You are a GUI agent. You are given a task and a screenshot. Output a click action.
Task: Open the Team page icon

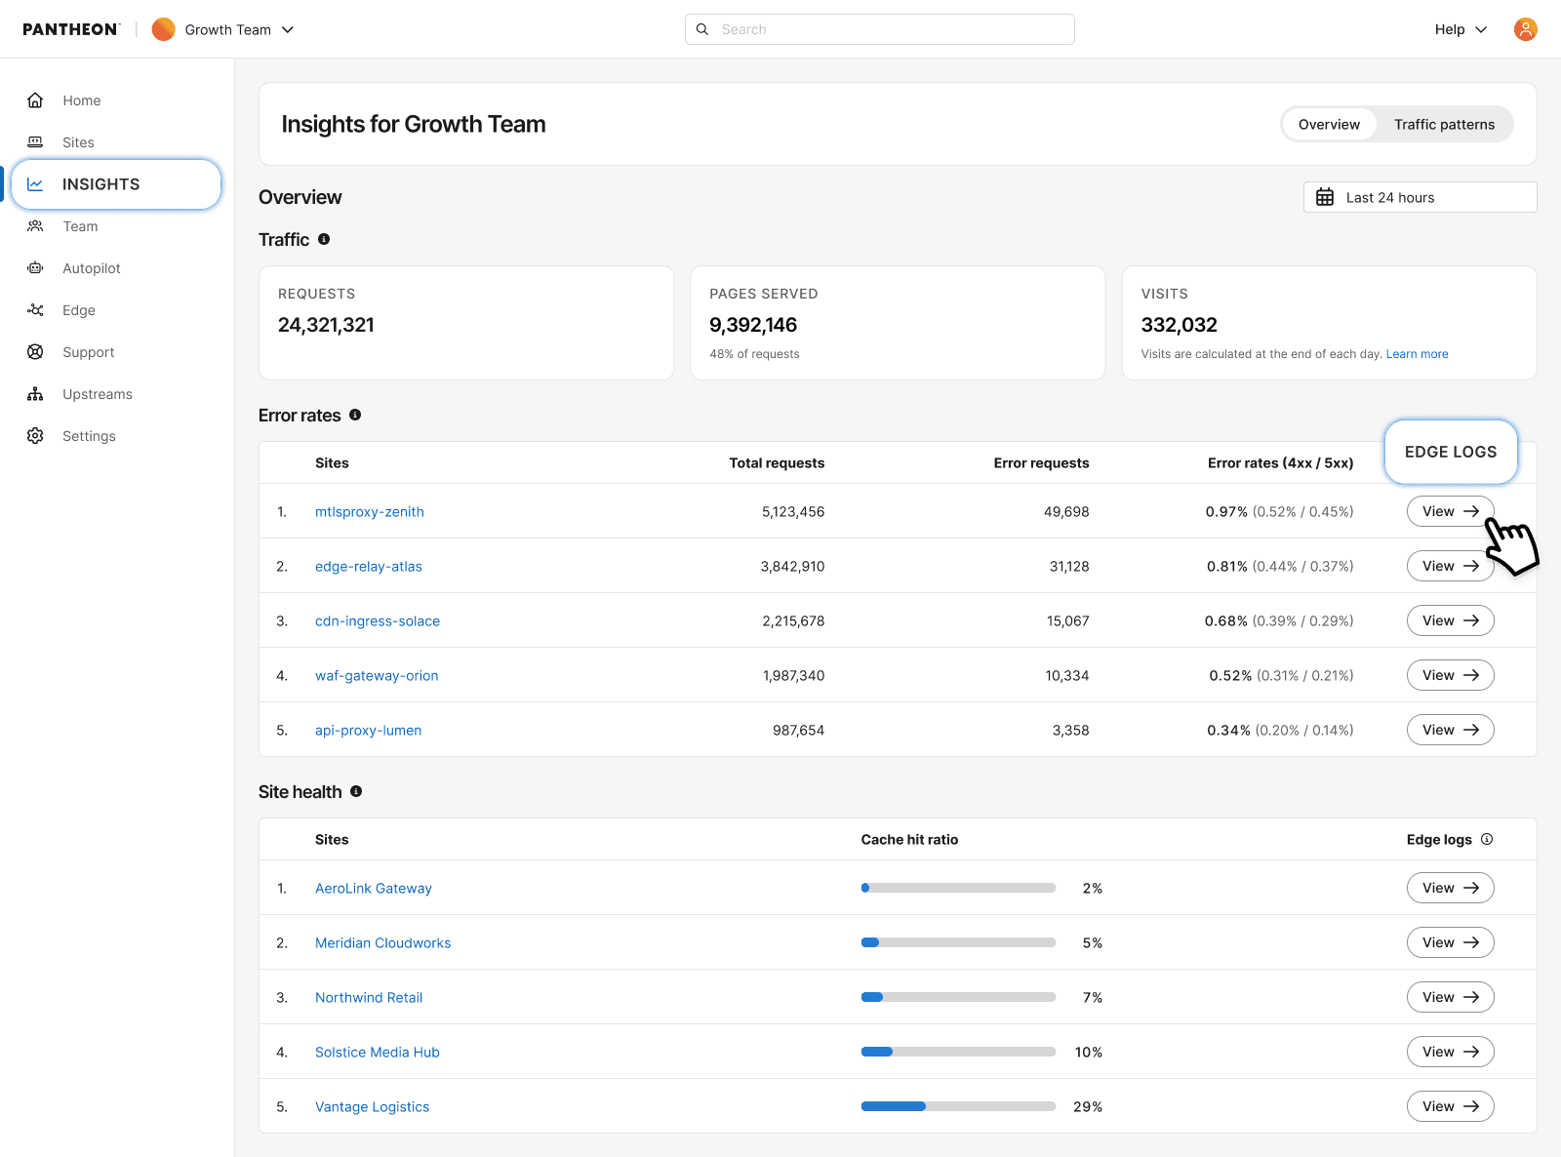[35, 226]
